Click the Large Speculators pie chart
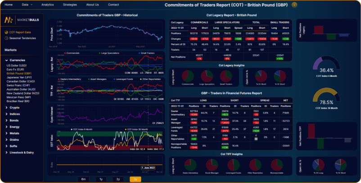This screenshot has width=361, height=183. (x=207, y=76)
